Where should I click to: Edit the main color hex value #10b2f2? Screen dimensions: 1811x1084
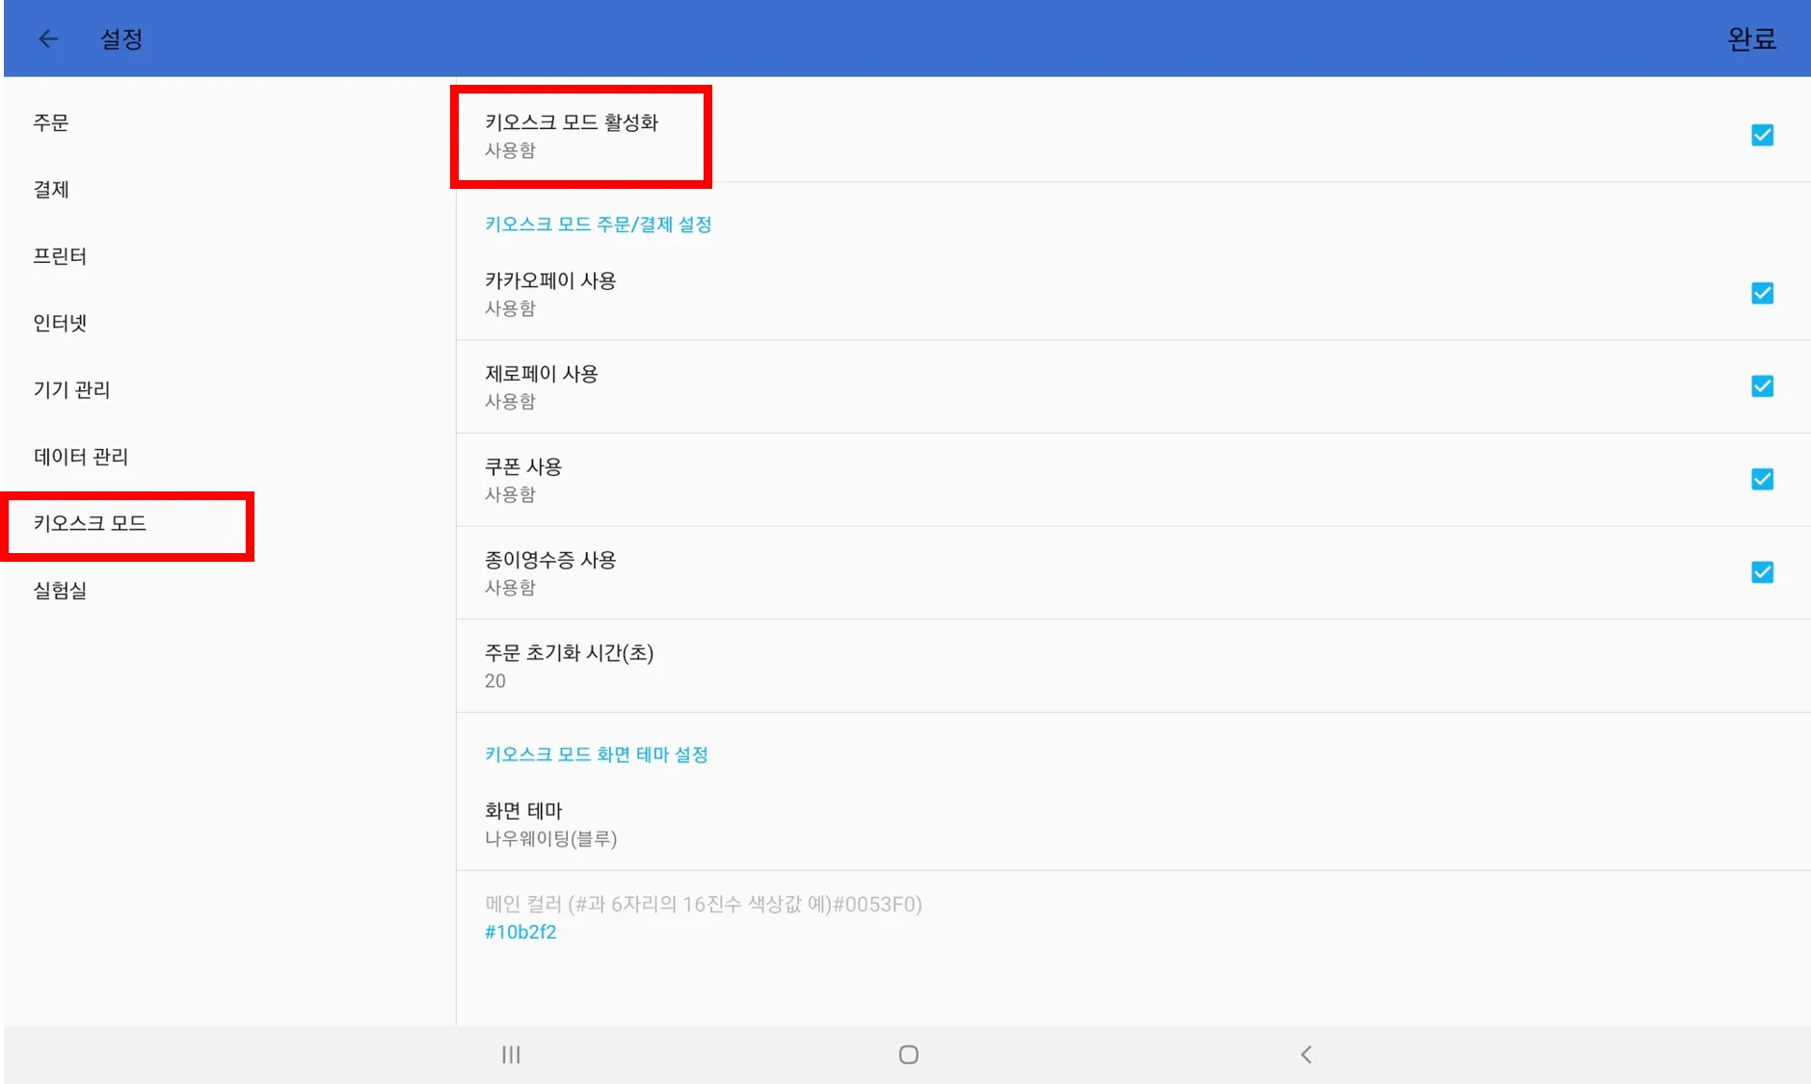click(520, 932)
